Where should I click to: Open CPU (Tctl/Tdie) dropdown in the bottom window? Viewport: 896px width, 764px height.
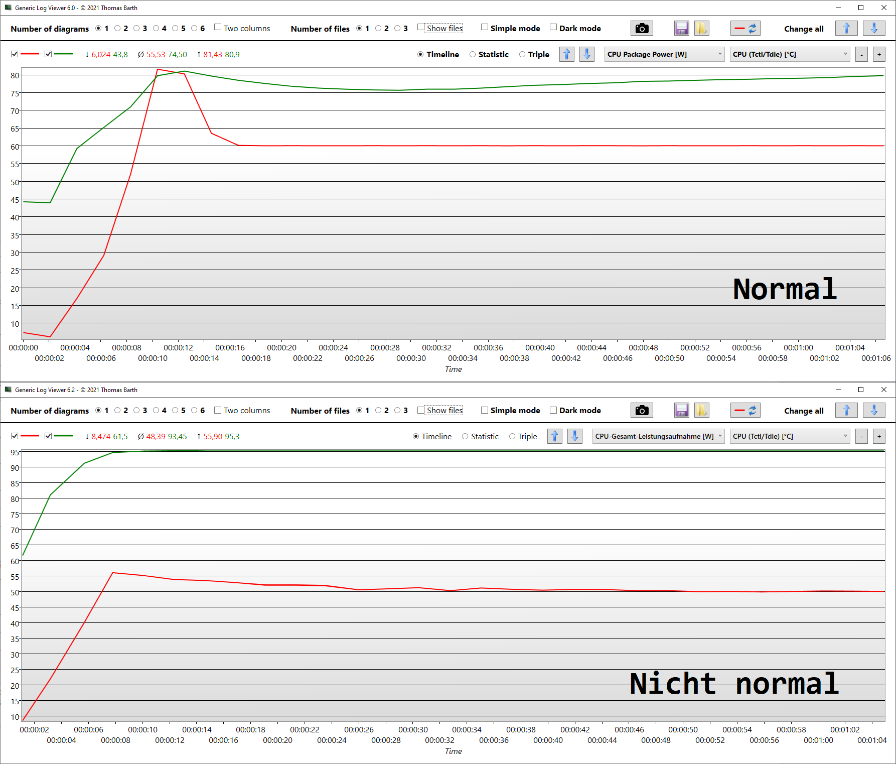[x=790, y=436]
